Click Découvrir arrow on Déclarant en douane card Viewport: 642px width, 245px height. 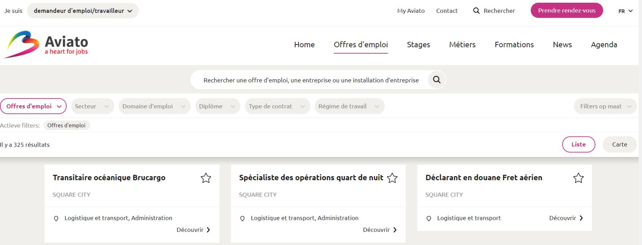pos(581,218)
